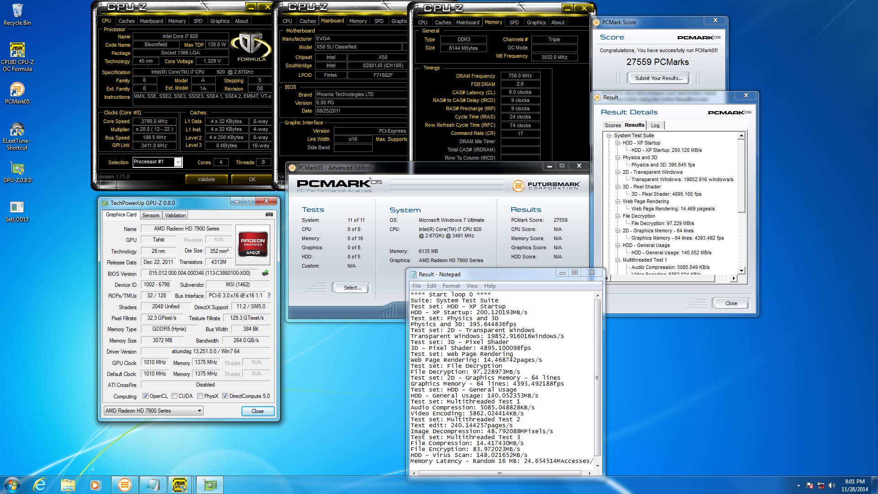Collapse the Web Page Rendering node
This screenshot has width=878, height=494.
[617, 201]
